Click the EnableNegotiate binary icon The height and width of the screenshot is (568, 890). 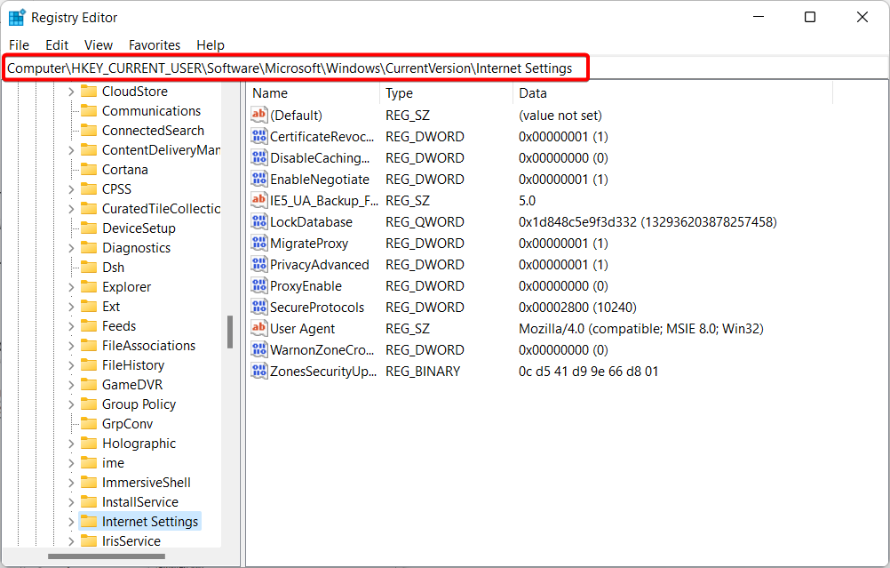[x=258, y=179]
